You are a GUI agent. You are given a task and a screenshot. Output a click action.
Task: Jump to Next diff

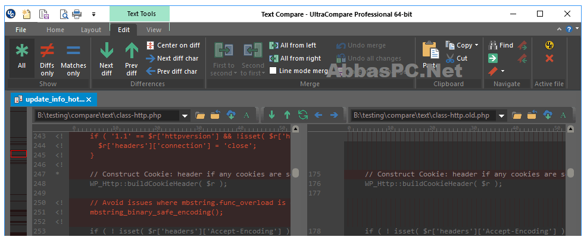107,60
